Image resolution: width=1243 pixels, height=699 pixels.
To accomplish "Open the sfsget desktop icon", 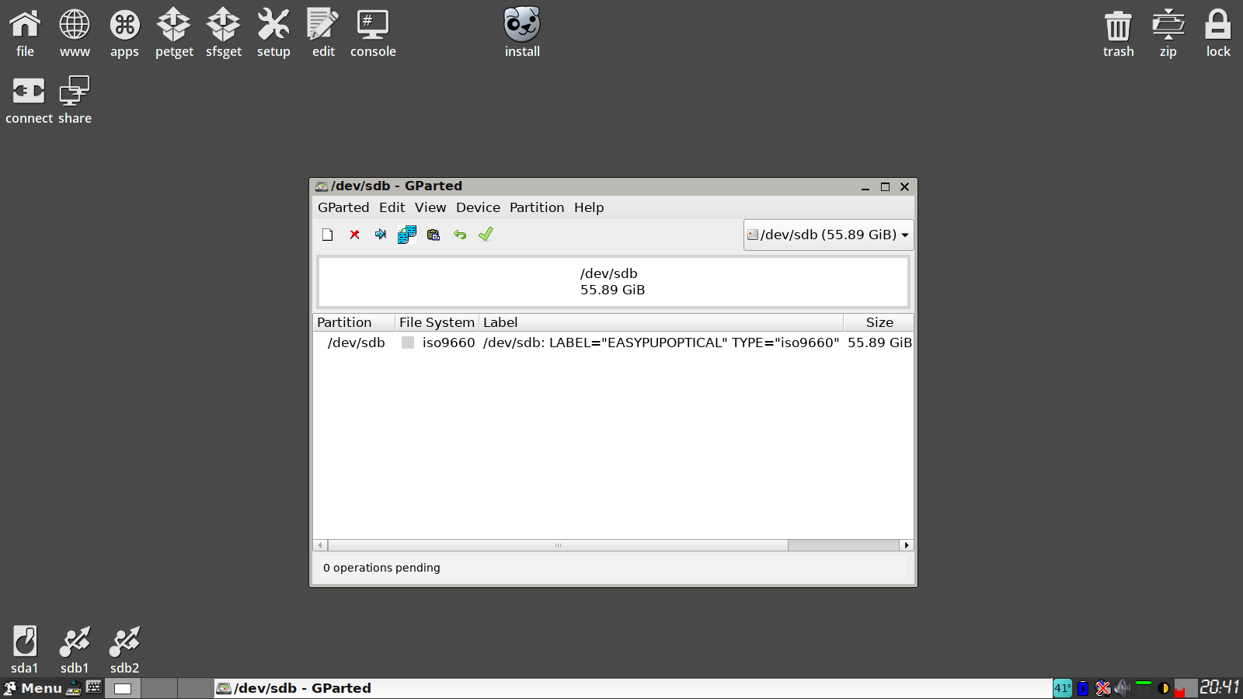I will 224,33.
